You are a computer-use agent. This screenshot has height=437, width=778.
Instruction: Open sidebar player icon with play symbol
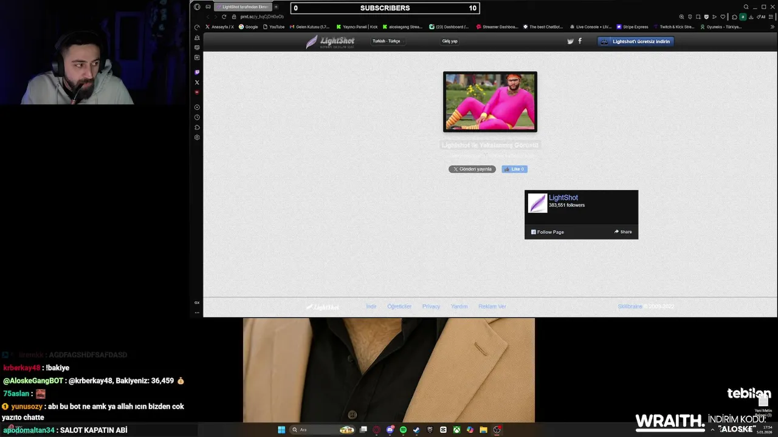197,107
